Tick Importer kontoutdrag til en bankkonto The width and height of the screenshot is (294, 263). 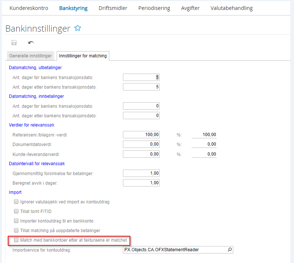[16, 221]
